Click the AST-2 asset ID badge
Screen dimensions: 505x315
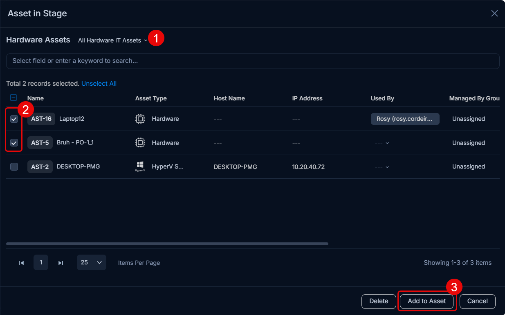click(40, 166)
